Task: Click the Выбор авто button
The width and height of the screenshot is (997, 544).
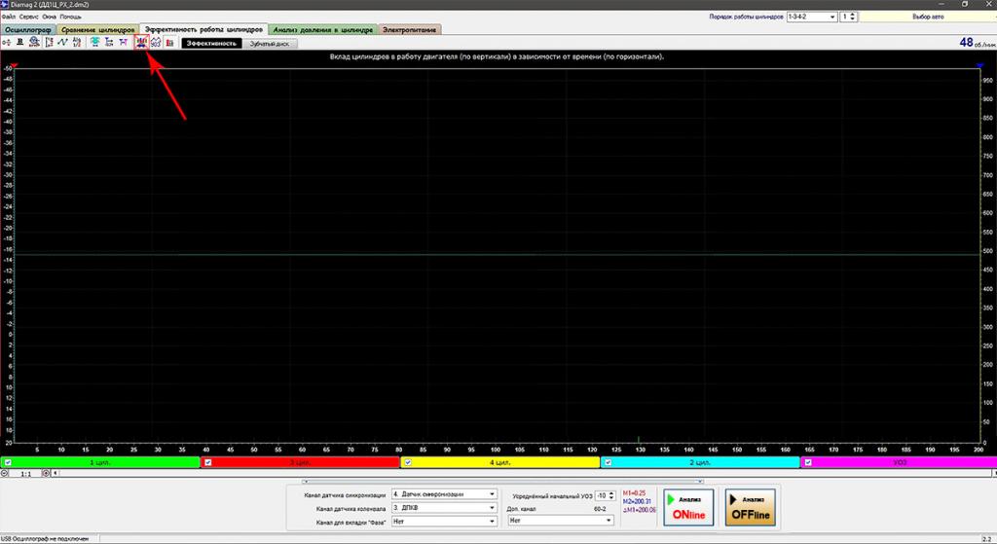Action: click(x=928, y=18)
